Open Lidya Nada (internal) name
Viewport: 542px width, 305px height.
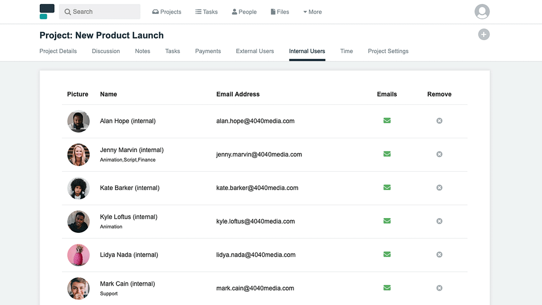coord(129,255)
